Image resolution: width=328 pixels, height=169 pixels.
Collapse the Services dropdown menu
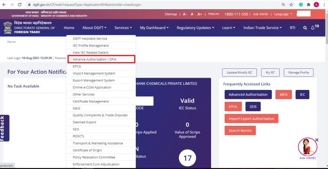(123, 28)
